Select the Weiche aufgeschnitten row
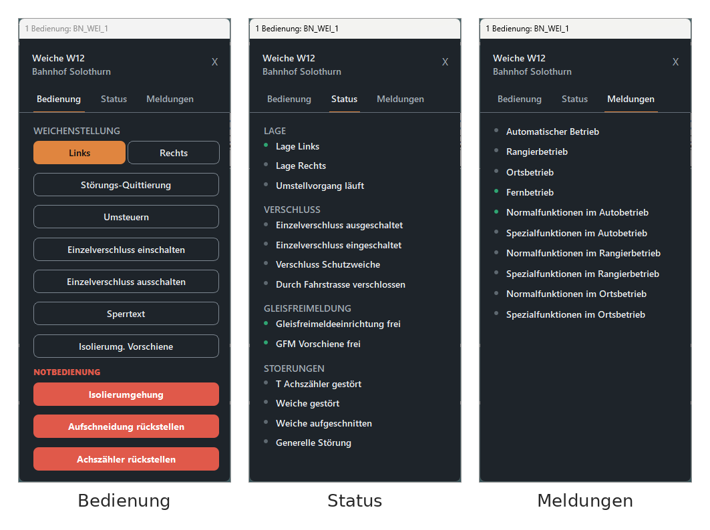The height and width of the screenshot is (530, 710). [x=319, y=423]
